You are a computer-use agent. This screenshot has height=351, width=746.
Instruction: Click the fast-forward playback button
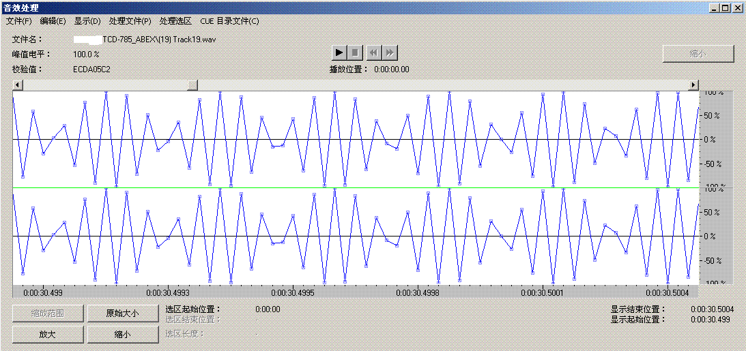389,52
